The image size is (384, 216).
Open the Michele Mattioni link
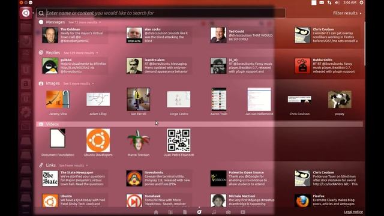242,201
